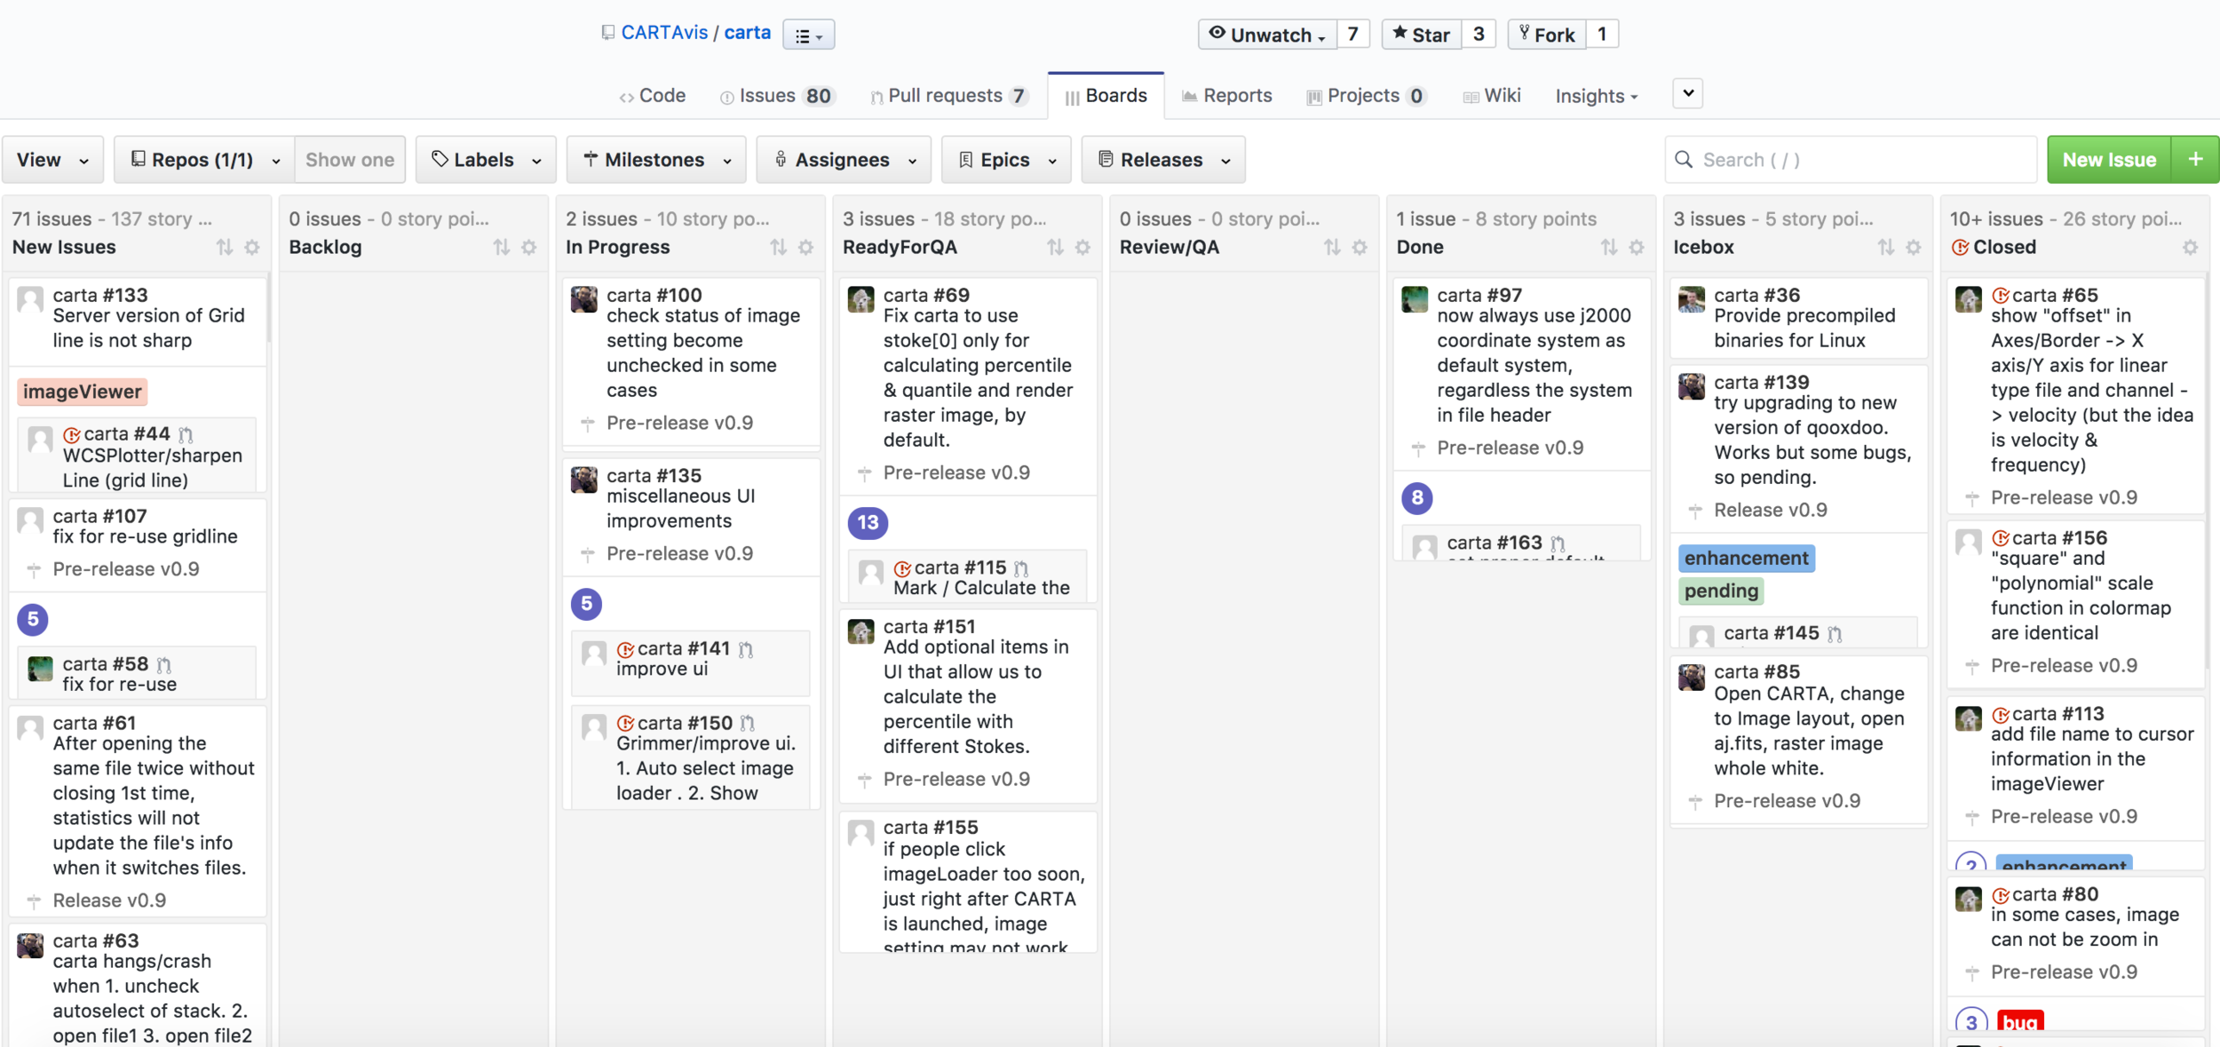Click the New Issue button
This screenshot has height=1047, width=2220.
[x=2109, y=160]
